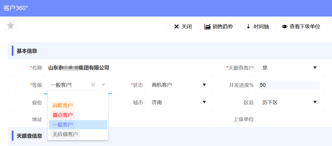Expand the 状态 dropdown
This screenshot has height=146, width=332.
(204, 85)
